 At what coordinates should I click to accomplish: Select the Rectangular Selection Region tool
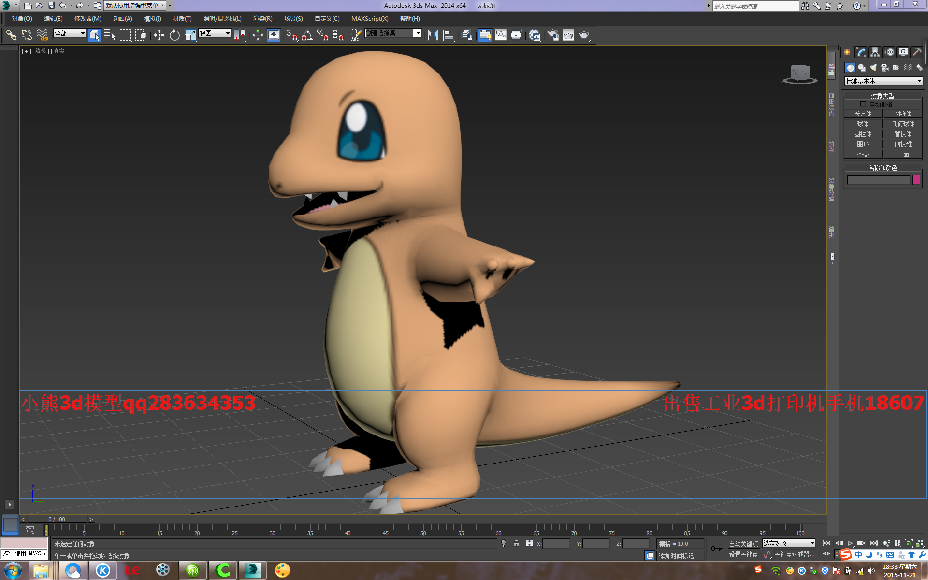126,35
